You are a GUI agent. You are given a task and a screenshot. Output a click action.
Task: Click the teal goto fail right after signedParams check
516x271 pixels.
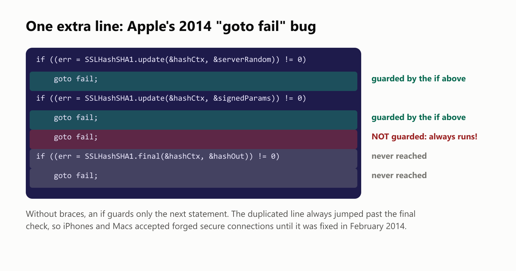(x=193, y=120)
